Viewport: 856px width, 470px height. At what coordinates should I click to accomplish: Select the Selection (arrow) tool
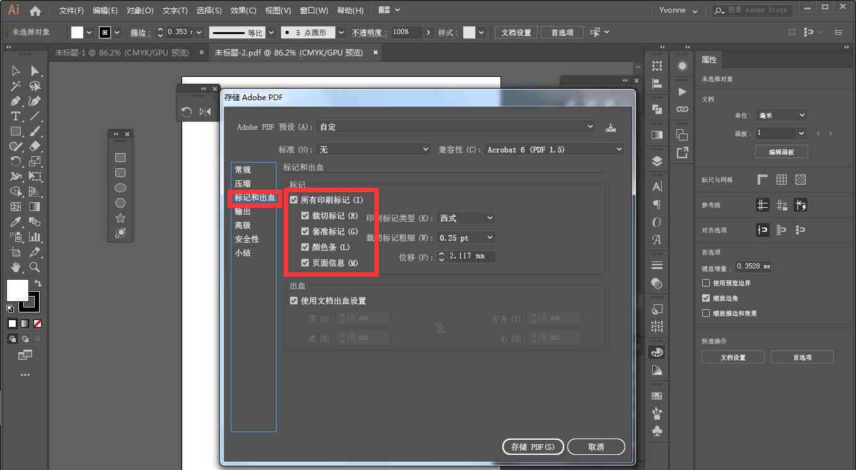16,71
